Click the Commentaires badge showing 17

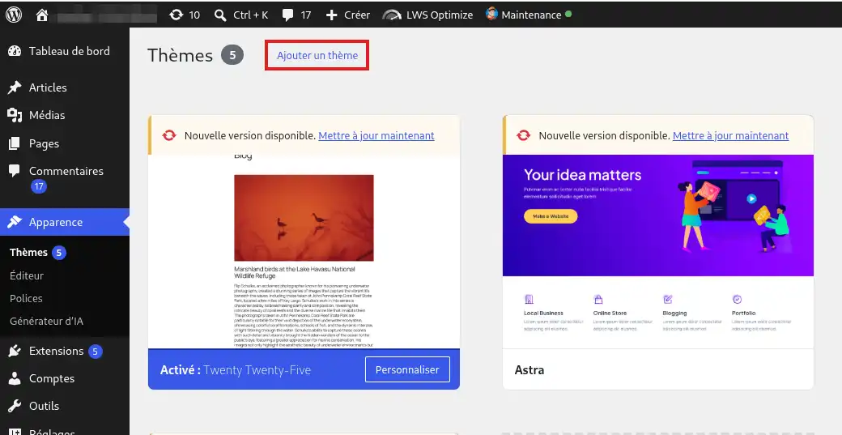[39, 187]
